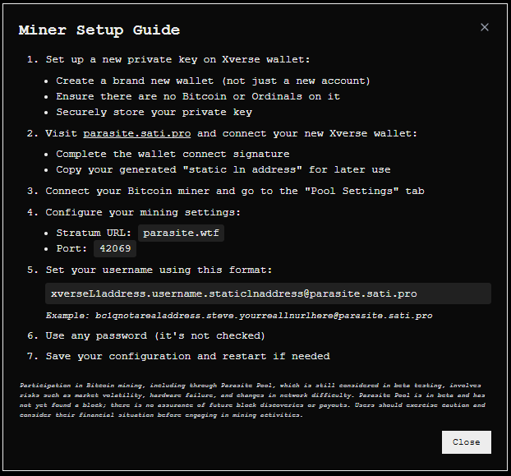
Task: Click 'Use any password' step
Action: coord(155,335)
